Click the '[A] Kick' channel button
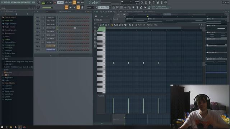 pos(51,32)
